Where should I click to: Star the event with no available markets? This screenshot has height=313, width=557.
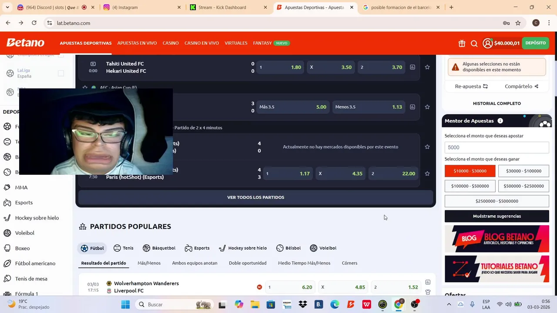point(427,147)
